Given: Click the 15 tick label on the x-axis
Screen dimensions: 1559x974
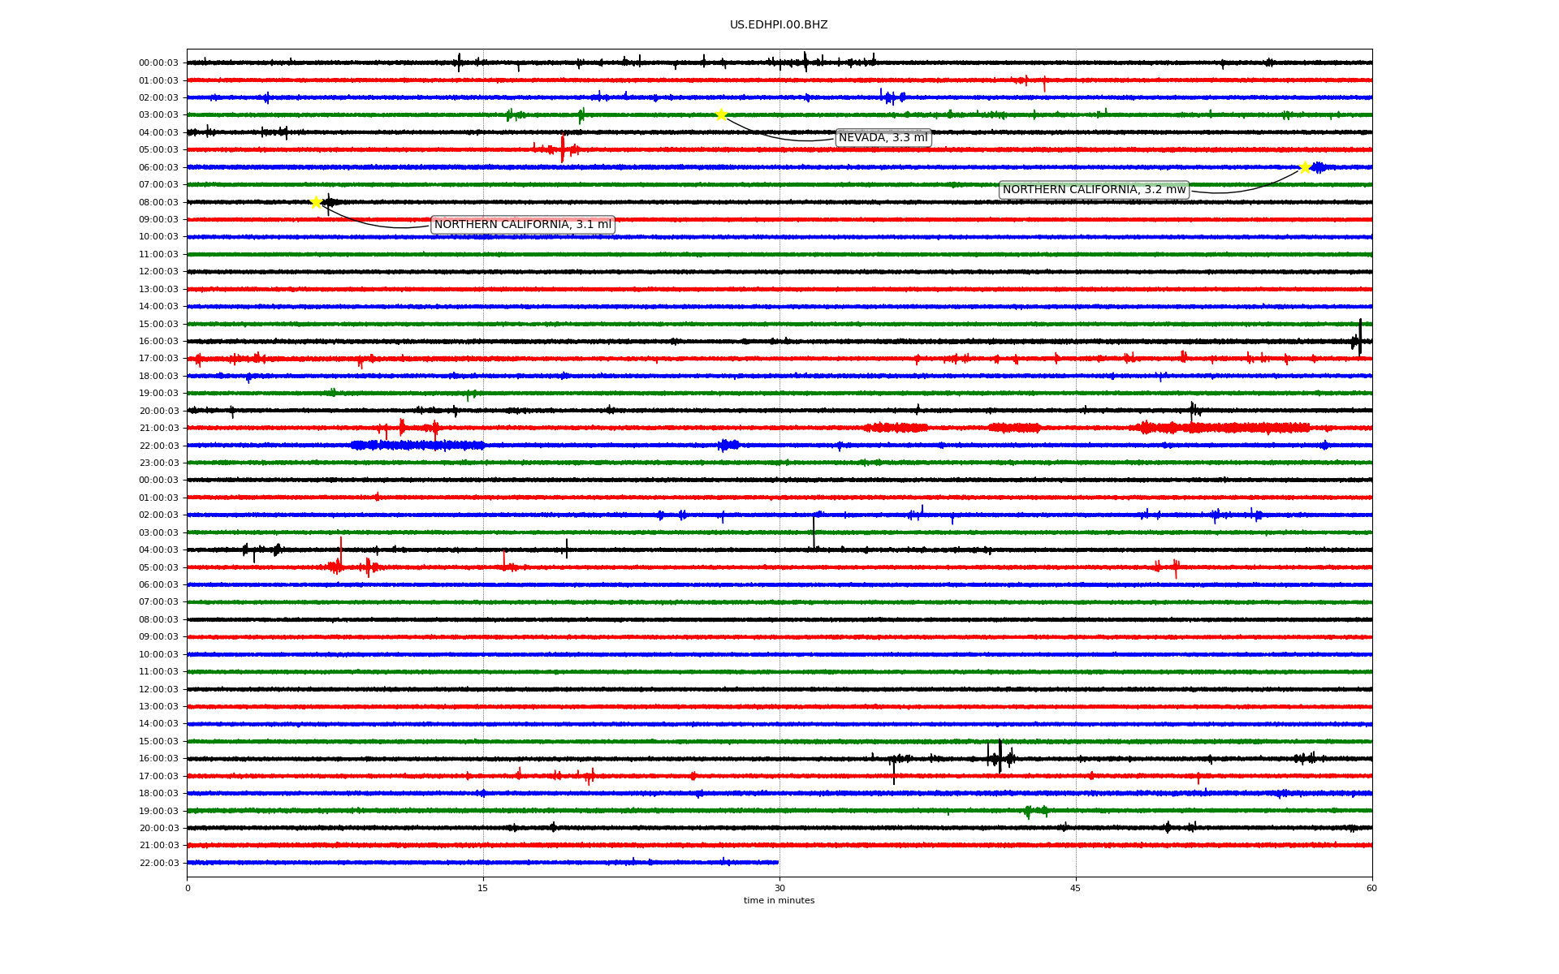Looking at the screenshot, I should pyautogui.click(x=483, y=888).
